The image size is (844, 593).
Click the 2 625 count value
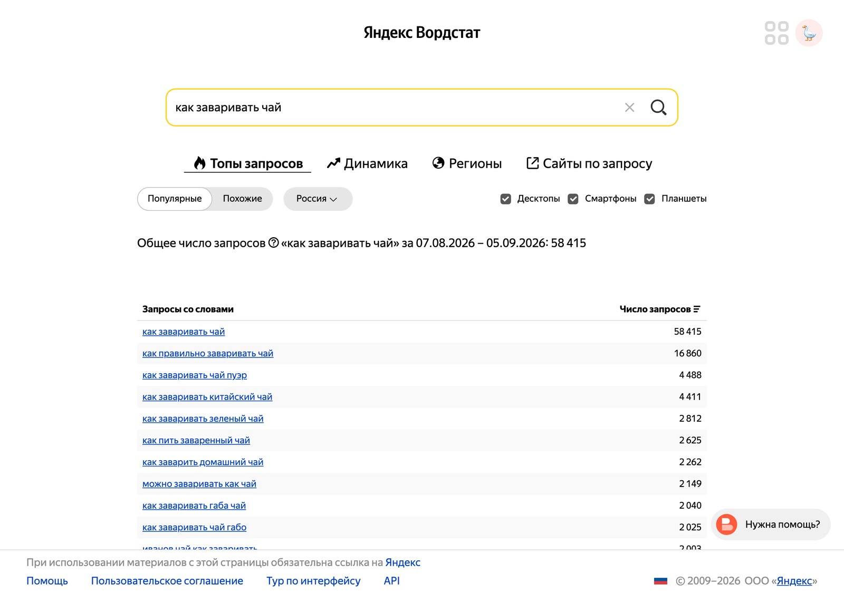point(690,440)
